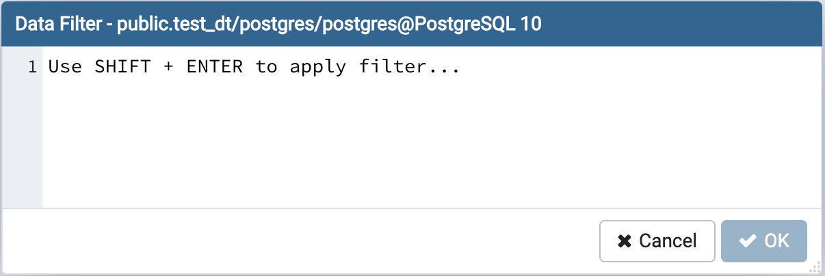
Task: Click the word "to" in the placeholder hint
Action: click(266, 67)
